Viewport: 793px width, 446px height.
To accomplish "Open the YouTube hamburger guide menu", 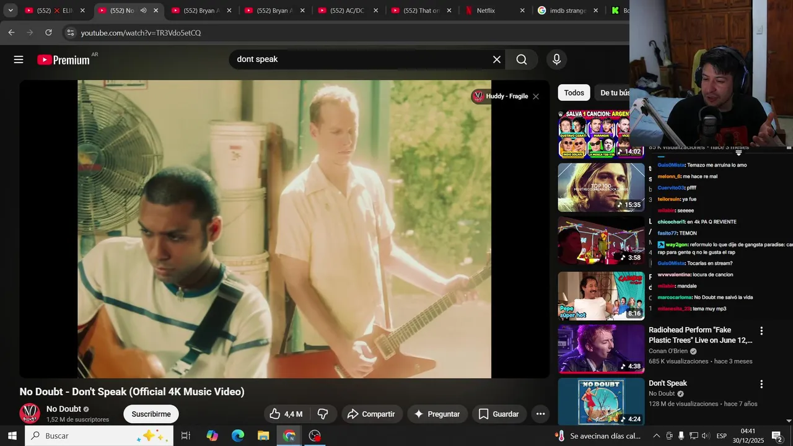I will click(x=19, y=59).
